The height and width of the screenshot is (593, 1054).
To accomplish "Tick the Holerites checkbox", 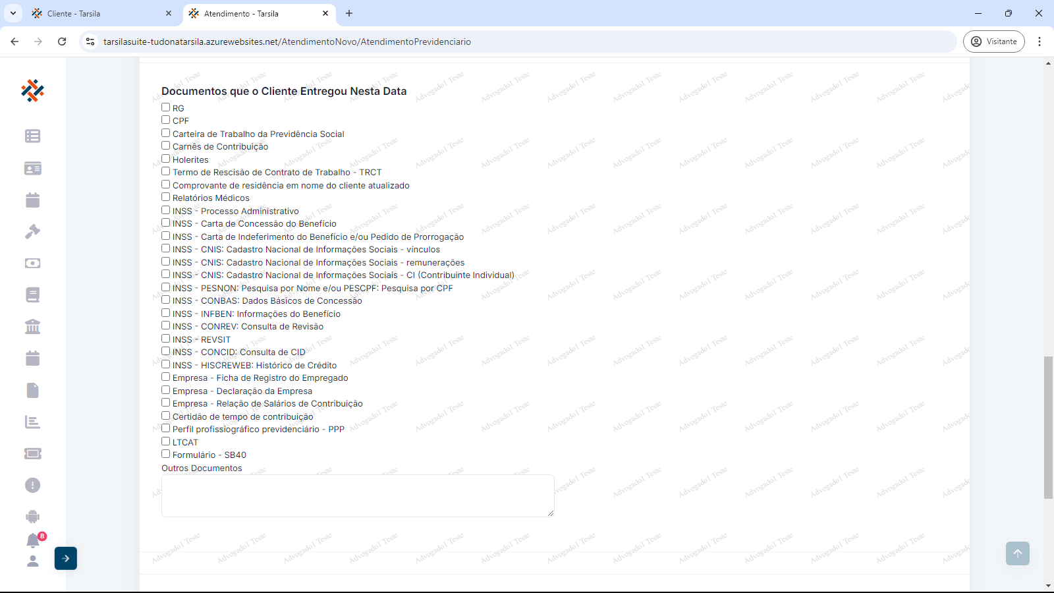I will pyautogui.click(x=166, y=159).
